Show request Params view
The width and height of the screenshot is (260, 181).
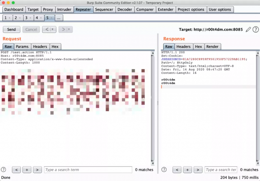pyautogui.click(x=22, y=47)
